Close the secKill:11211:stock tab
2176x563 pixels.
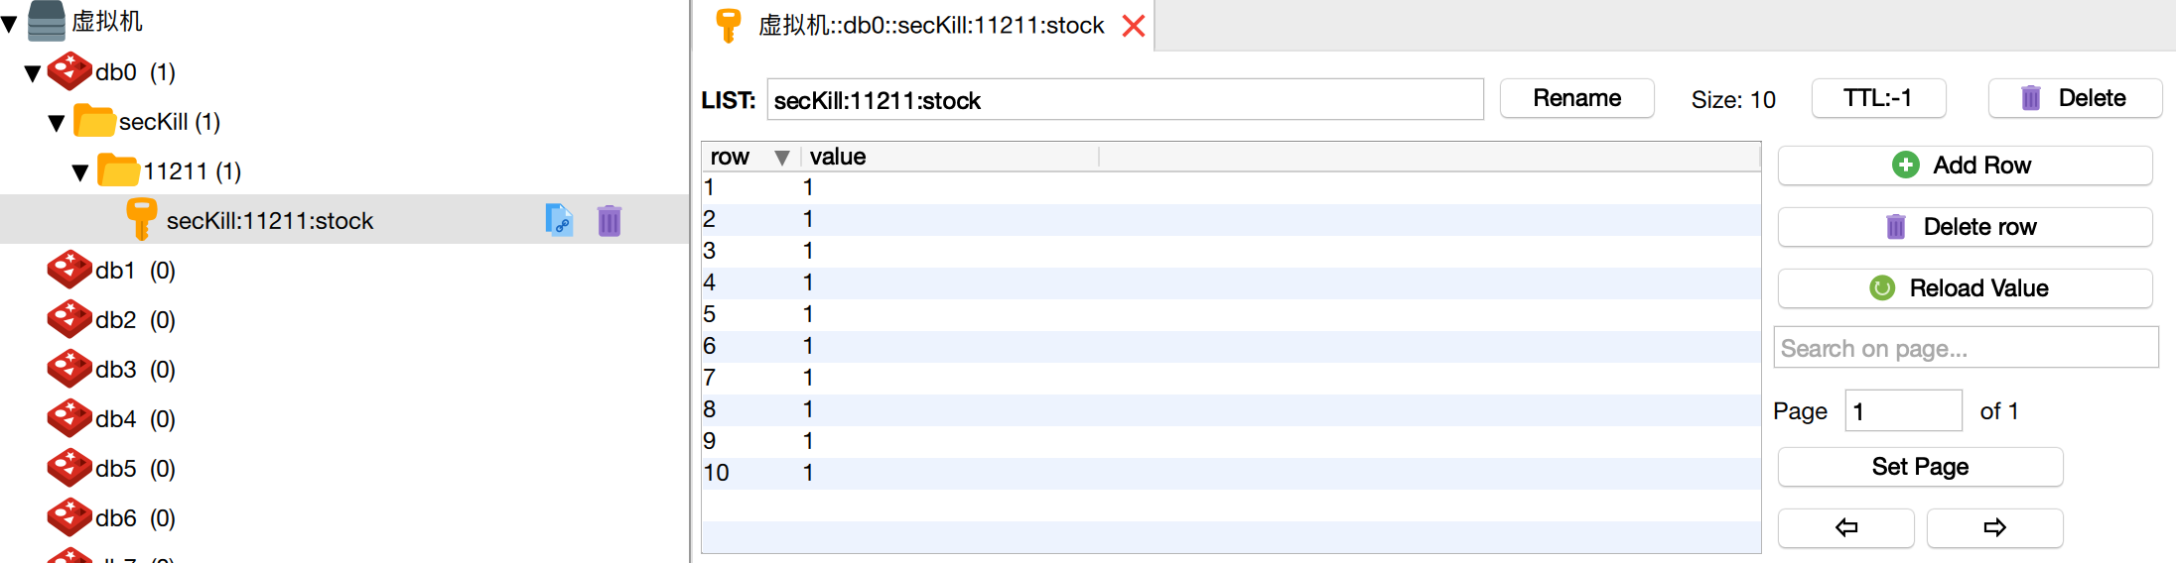point(1134,26)
